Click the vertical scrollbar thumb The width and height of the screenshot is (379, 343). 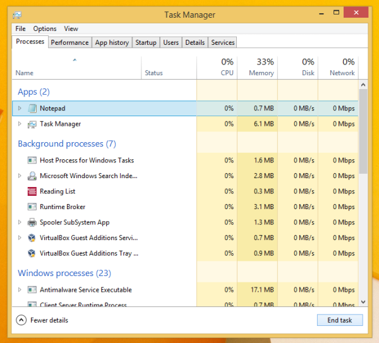[x=363, y=131]
